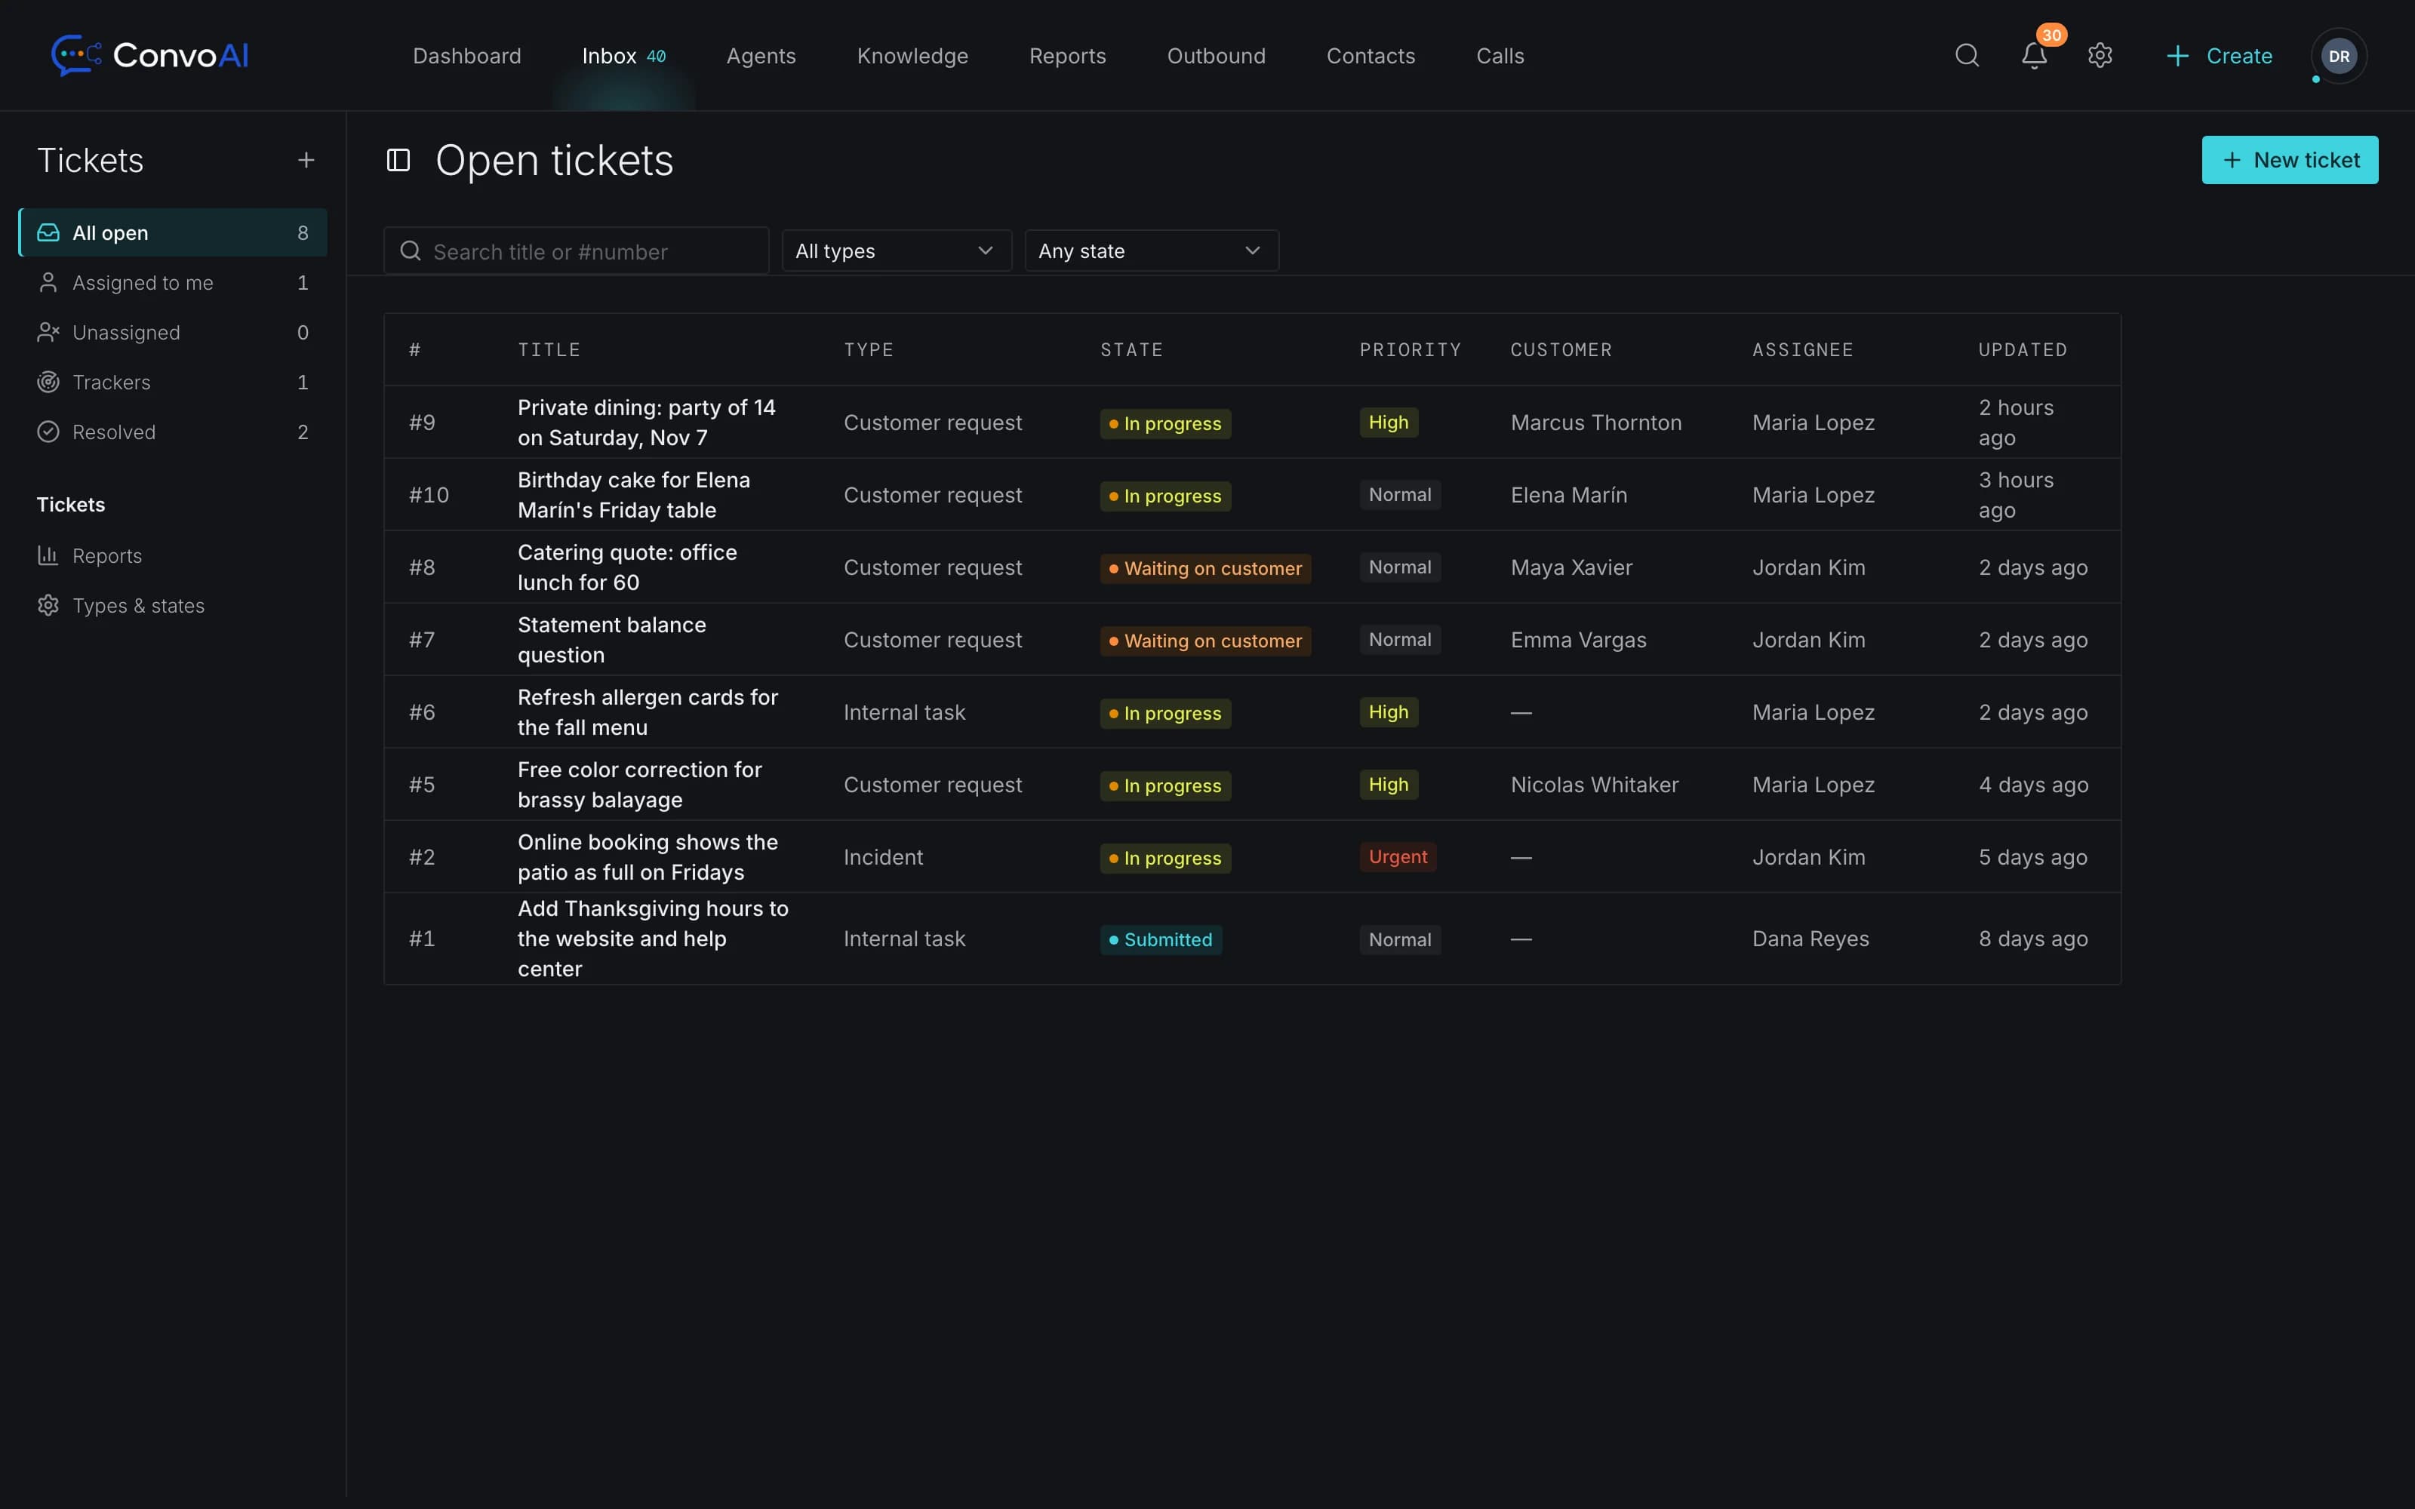Open the Statement balance question ticket
Image resolution: width=2415 pixels, height=1509 pixels.
(611, 640)
